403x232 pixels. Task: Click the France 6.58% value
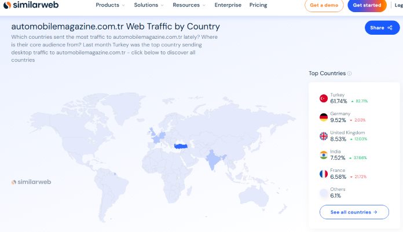point(338,177)
